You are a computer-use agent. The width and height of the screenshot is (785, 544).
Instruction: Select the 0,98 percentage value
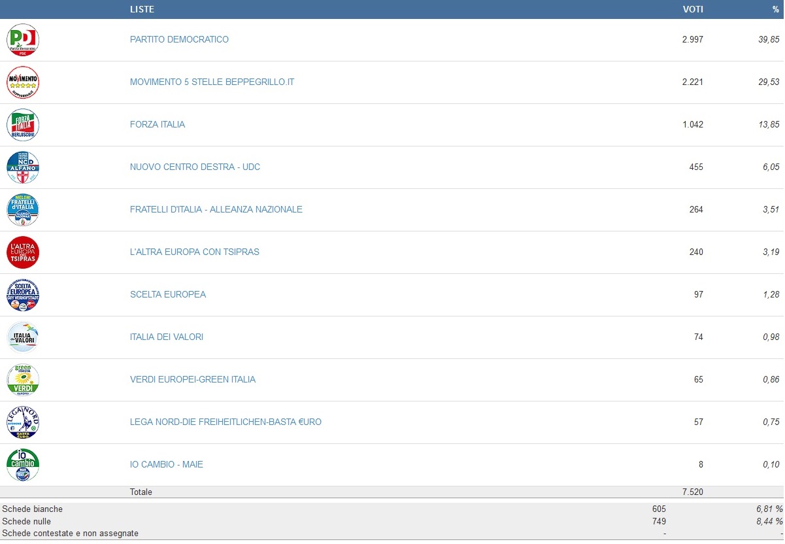[x=771, y=337]
